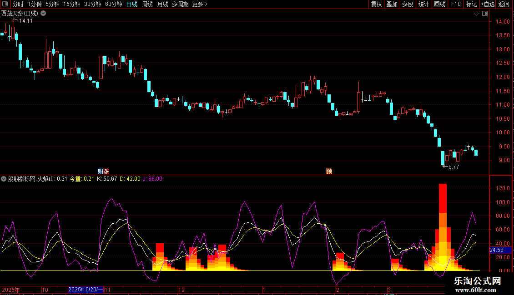This screenshot has width=514, height=295.
Task: Click the 股朋指标网 火焰山 indicator name
Action: point(31,179)
